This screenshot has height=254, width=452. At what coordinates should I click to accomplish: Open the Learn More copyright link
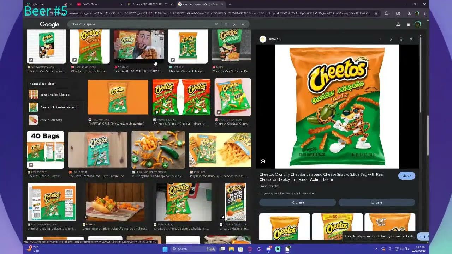coord(308,193)
